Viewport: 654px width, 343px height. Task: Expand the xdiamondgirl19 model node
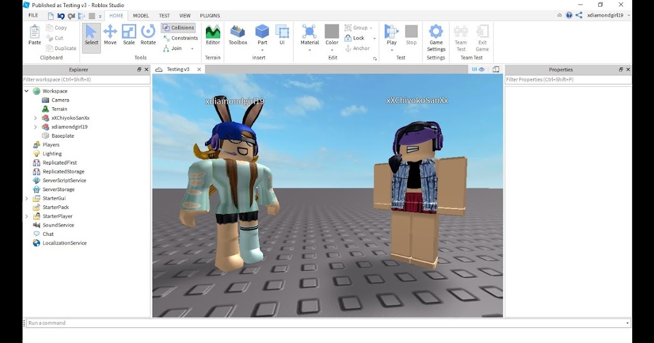[35, 127]
